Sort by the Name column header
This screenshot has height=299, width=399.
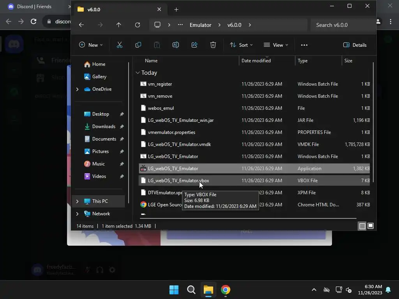(x=151, y=60)
